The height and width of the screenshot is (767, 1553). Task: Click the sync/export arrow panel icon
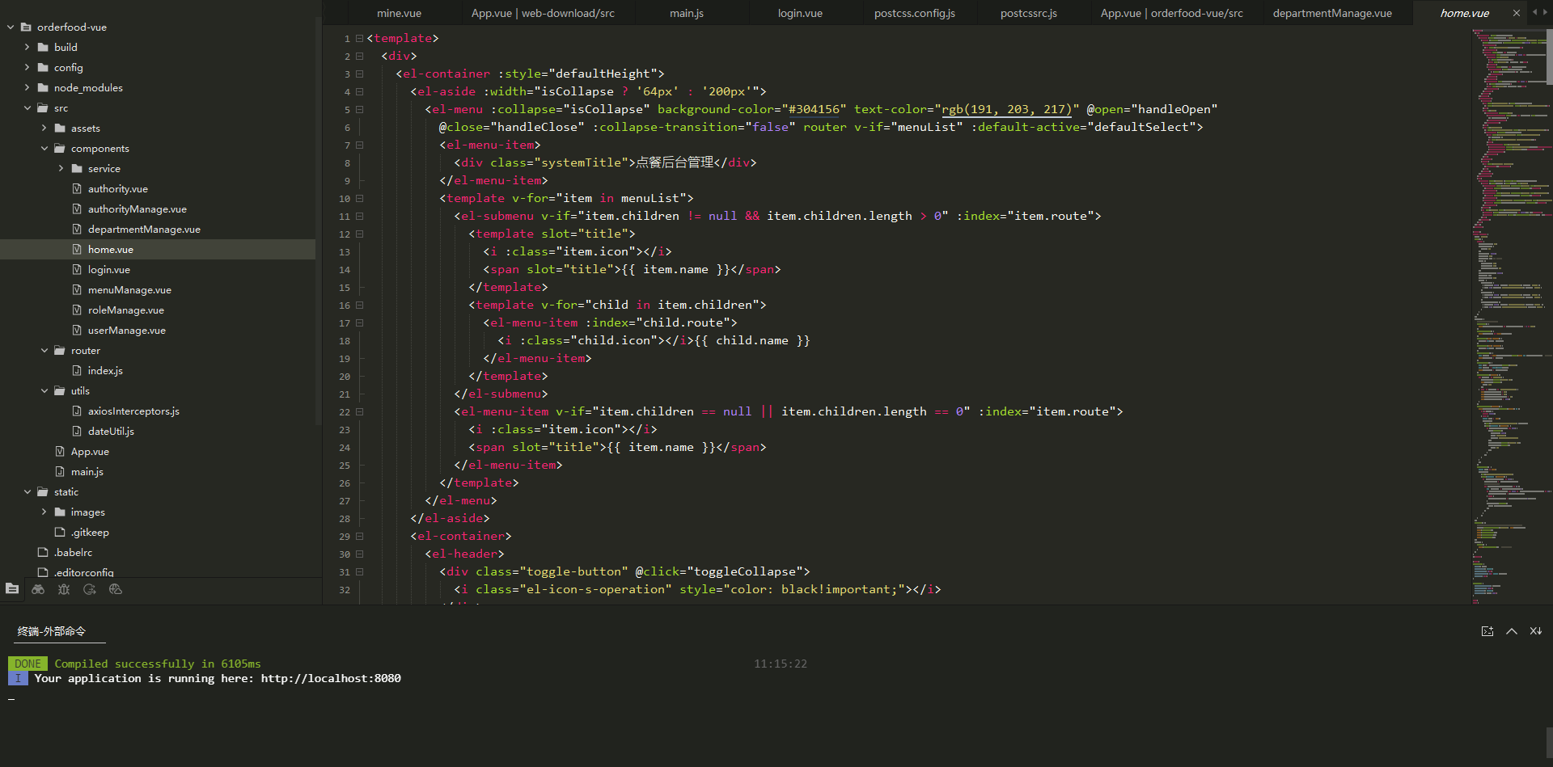[90, 589]
